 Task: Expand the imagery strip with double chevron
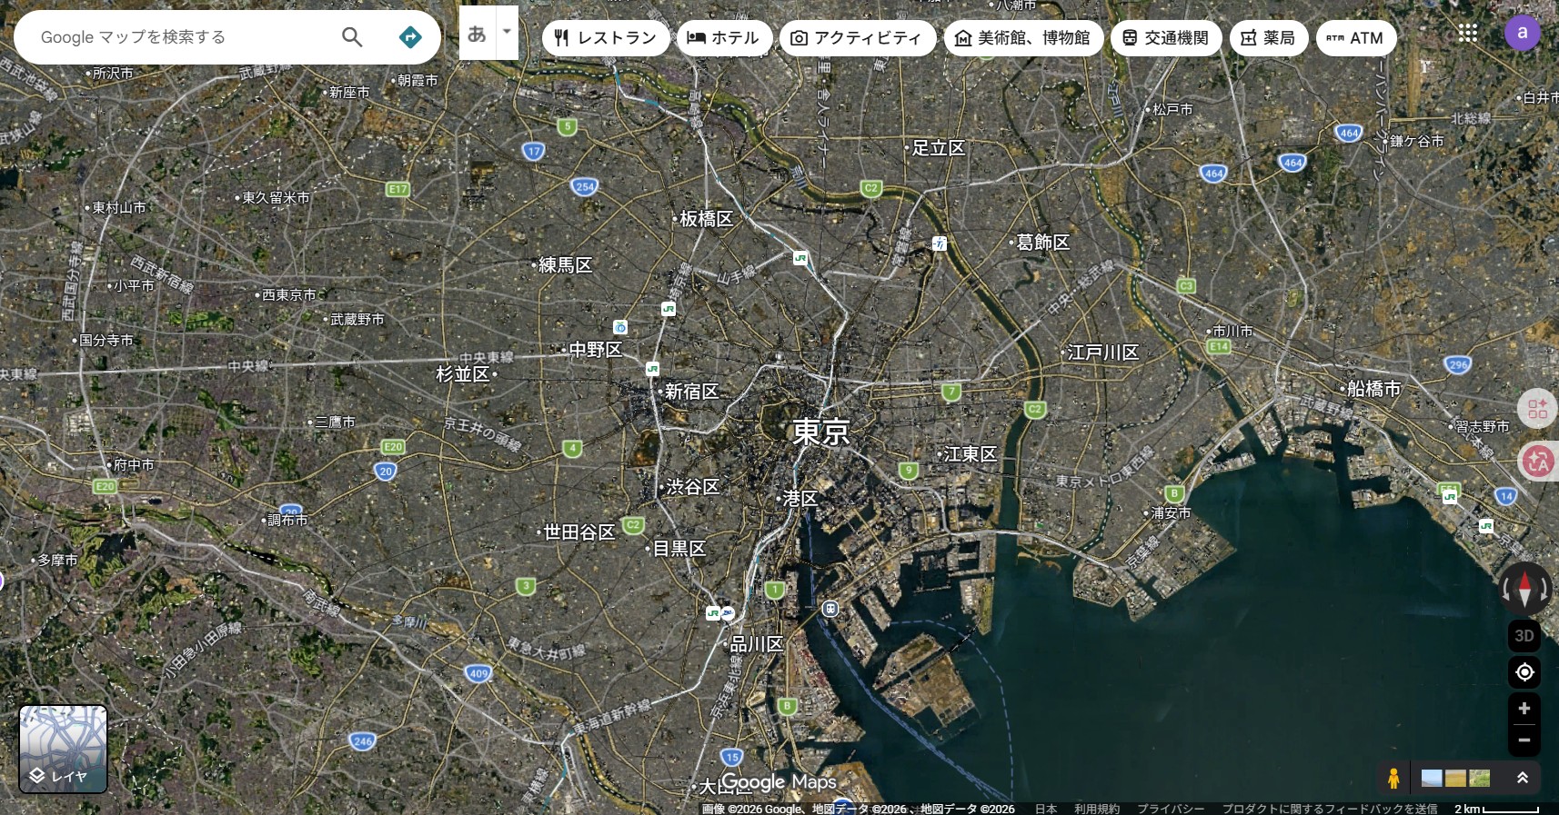pyautogui.click(x=1522, y=778)
